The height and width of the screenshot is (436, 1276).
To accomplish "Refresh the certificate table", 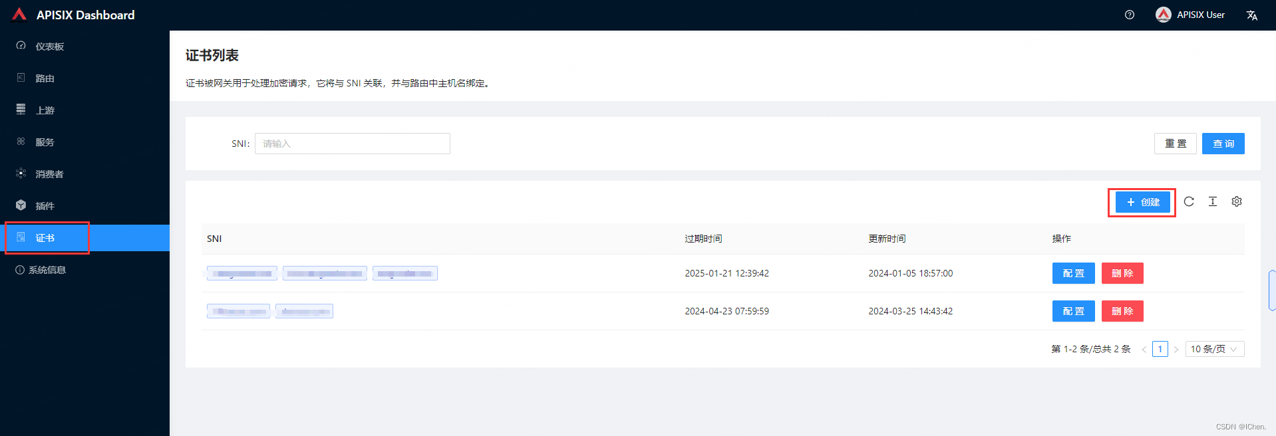I will 1189,201.
